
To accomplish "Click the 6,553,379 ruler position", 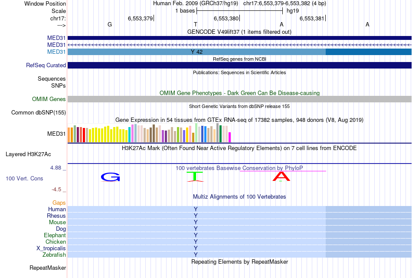I will (x=141, y=18).
